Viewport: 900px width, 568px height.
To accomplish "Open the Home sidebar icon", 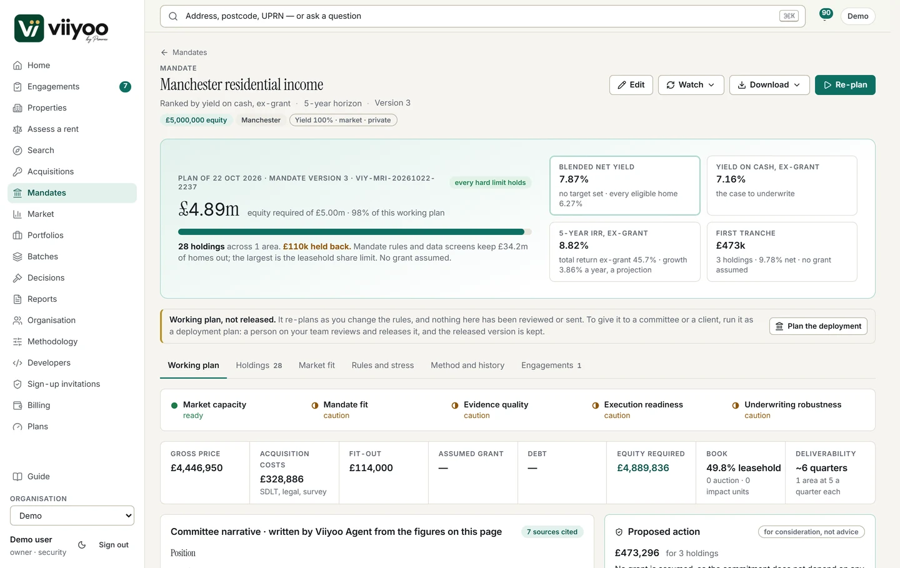I will click(x=17, y=66).
